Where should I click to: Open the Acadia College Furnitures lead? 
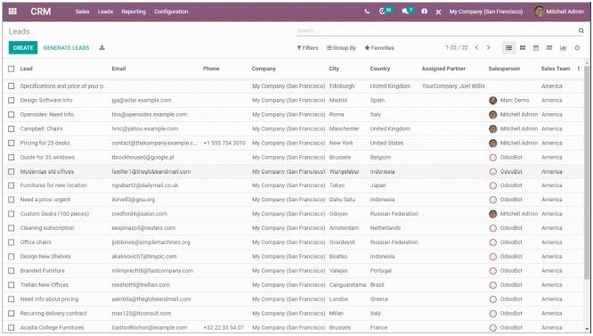point(52,328)
